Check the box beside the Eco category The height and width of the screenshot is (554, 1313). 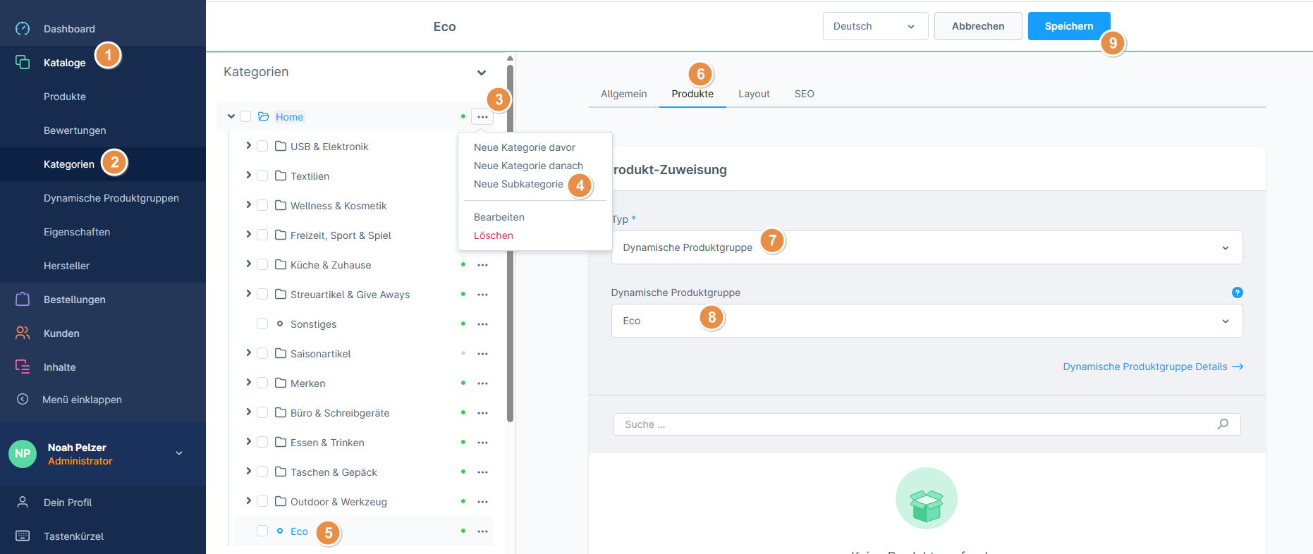click(262, 531)
